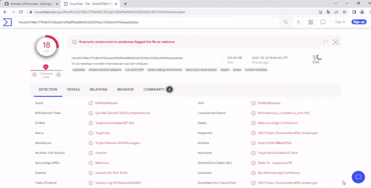This screenshot has height=188, width=371.
Task: Click the direct-cpu-clock-access tag
Action: pyautogui.click(x=201, y=70)
